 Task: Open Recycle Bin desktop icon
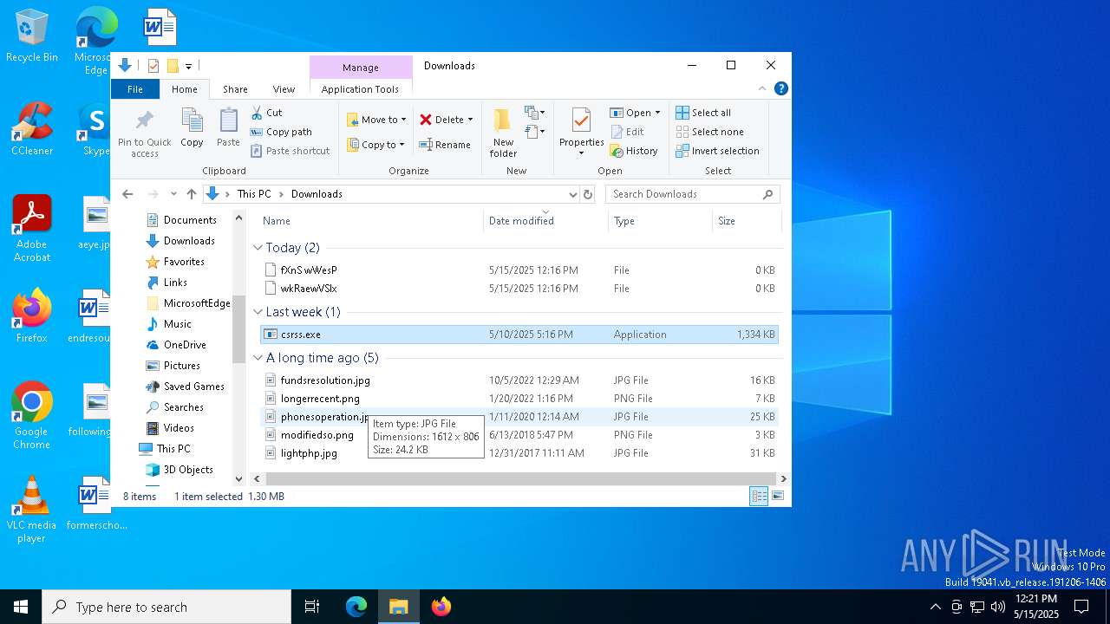32,36
